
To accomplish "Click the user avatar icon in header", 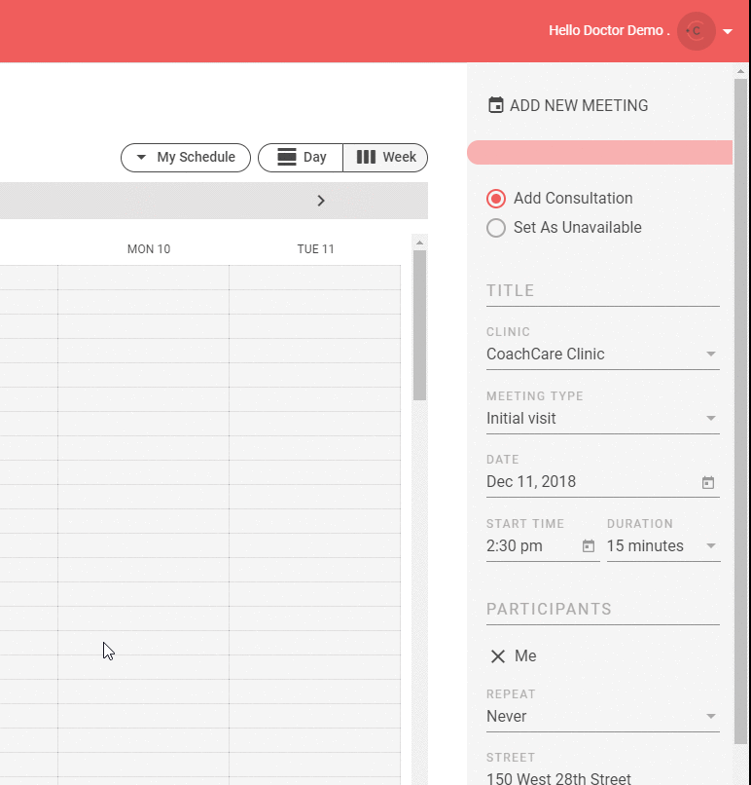I will click(x=696, y=31).
